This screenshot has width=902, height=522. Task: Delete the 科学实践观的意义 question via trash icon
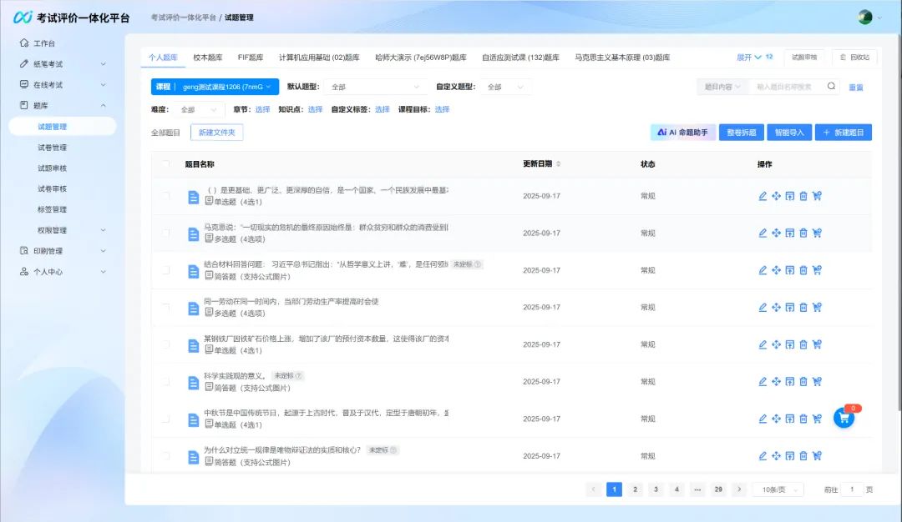tap(803, 381)
